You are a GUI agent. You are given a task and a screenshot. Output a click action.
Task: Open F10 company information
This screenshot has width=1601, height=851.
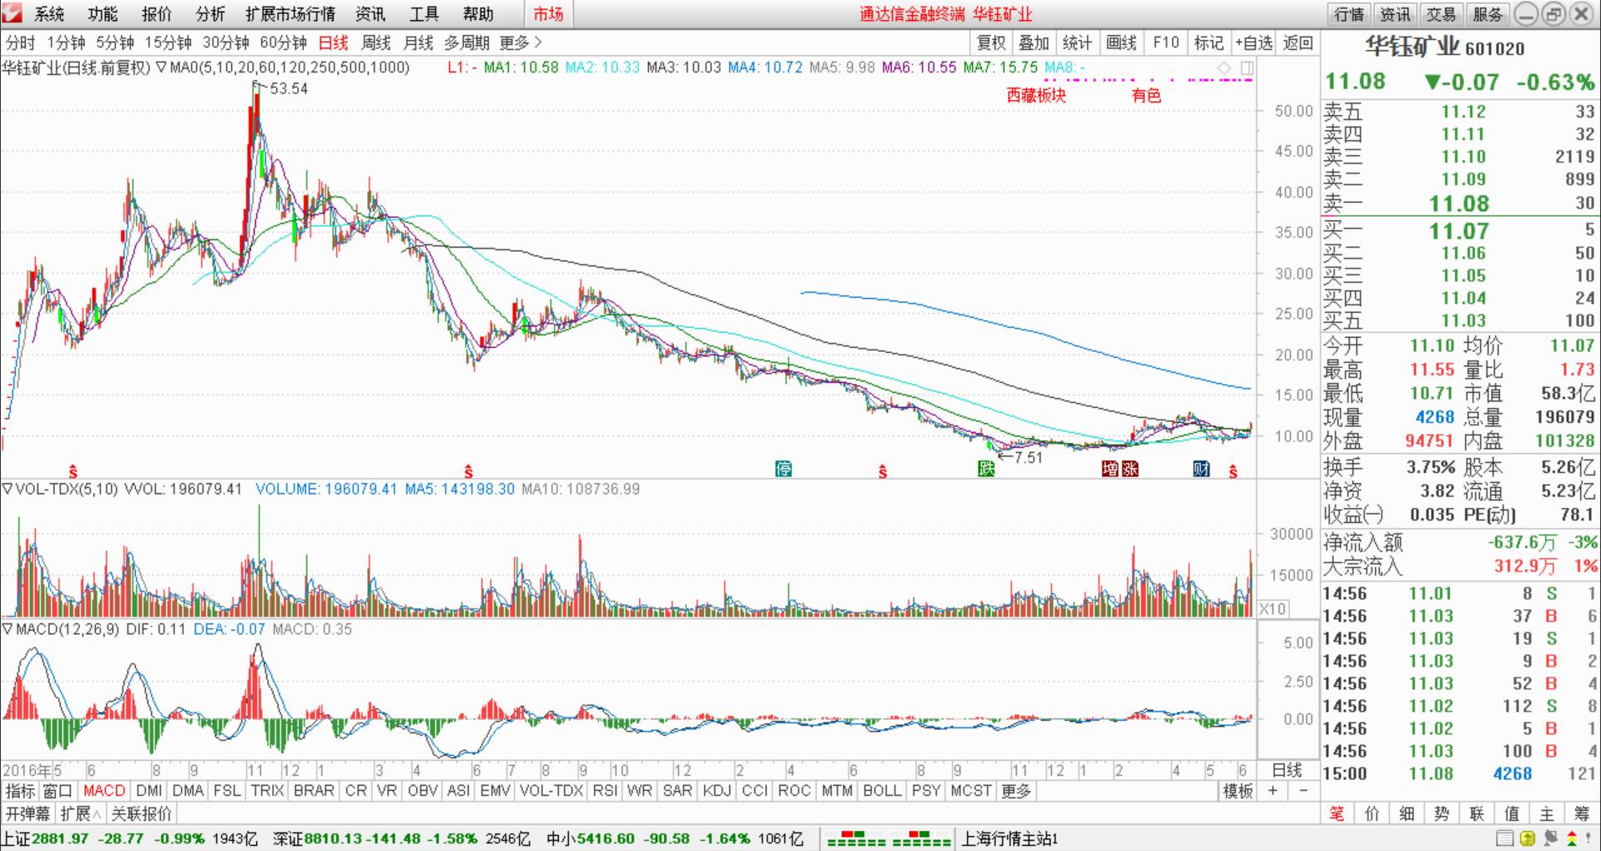point(1166,43)
